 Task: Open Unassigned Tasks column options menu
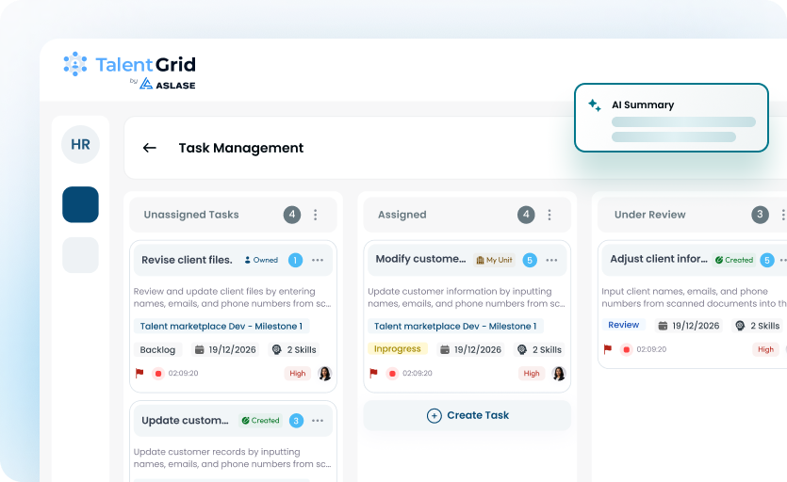(x=315, y=215)
